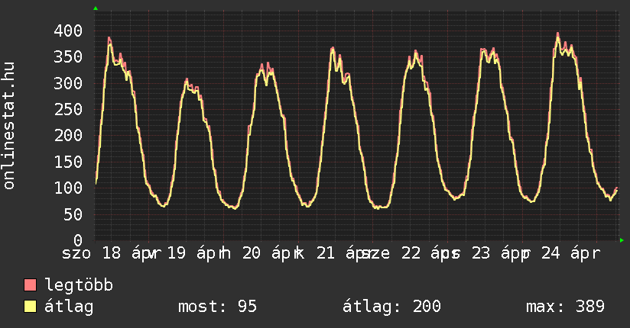Click the 200 y-axis tick label
The image size is (630, 328).
[x=67, y=136]
